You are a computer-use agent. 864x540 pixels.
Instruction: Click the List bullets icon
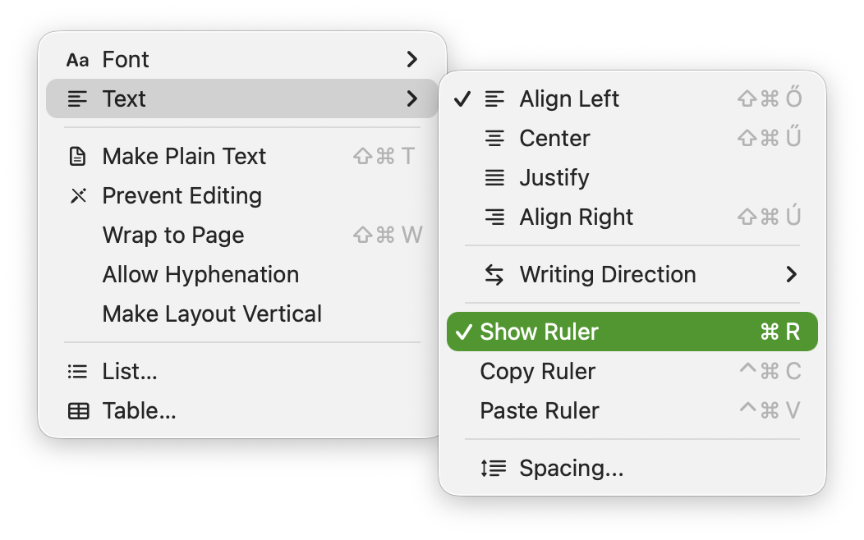77,372
